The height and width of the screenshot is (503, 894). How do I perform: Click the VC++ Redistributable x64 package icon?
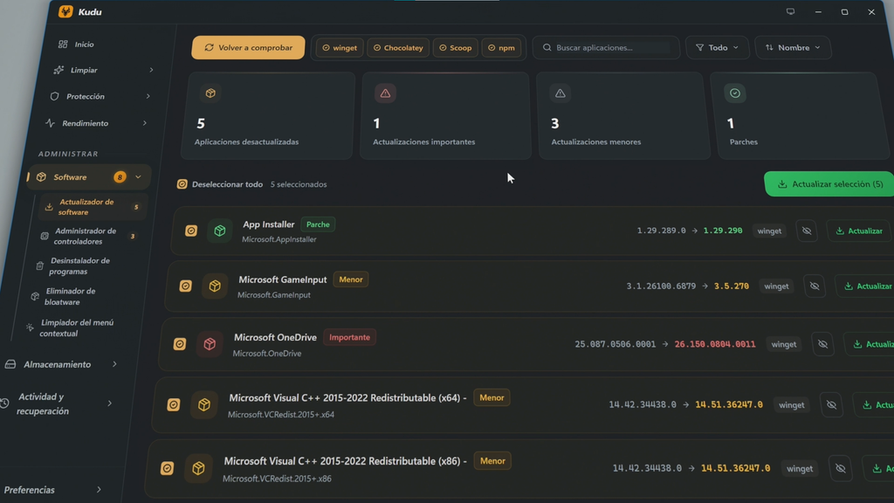204,405
